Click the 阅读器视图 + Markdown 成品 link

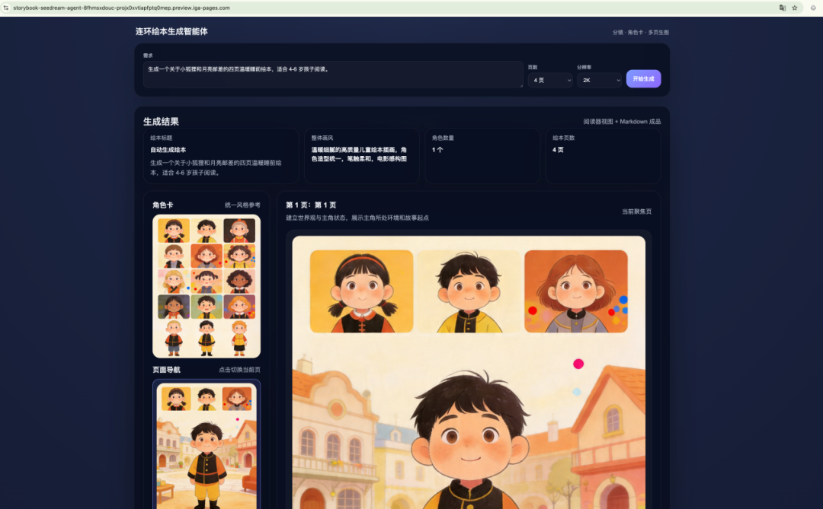click(621, 121)
